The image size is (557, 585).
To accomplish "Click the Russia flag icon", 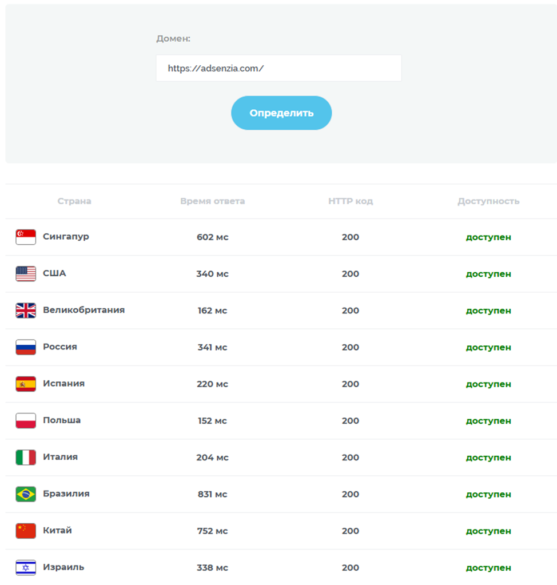I will pos(26,347).
